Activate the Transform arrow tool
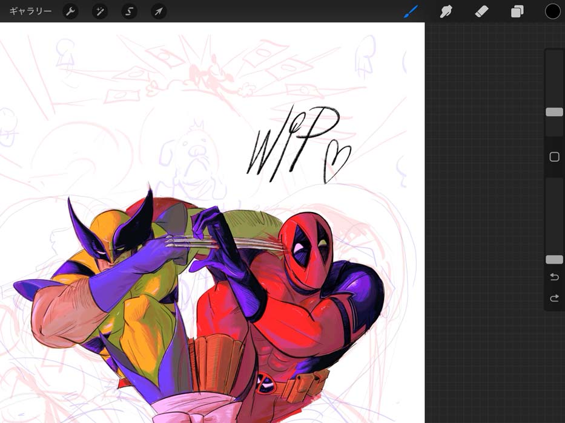 tap(159, 11)
